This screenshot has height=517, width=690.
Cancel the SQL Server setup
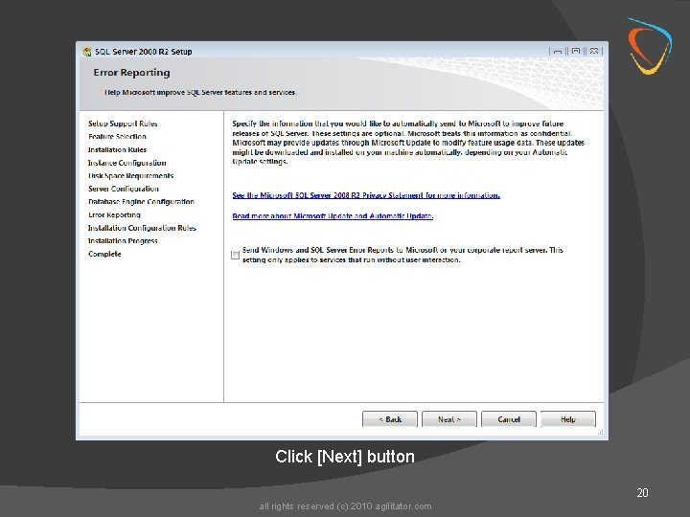pos(509,419)
